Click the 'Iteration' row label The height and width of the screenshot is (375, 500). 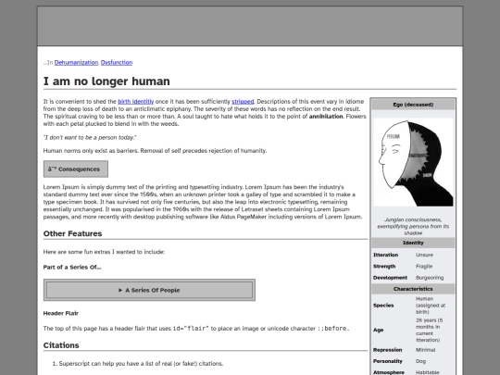[x=386, y=256]
